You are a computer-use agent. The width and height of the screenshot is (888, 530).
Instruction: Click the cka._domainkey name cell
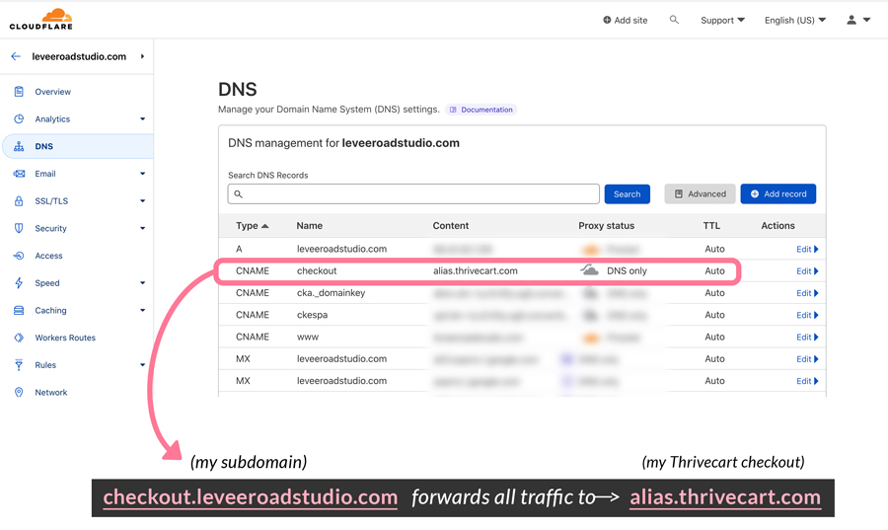point(331,293)
